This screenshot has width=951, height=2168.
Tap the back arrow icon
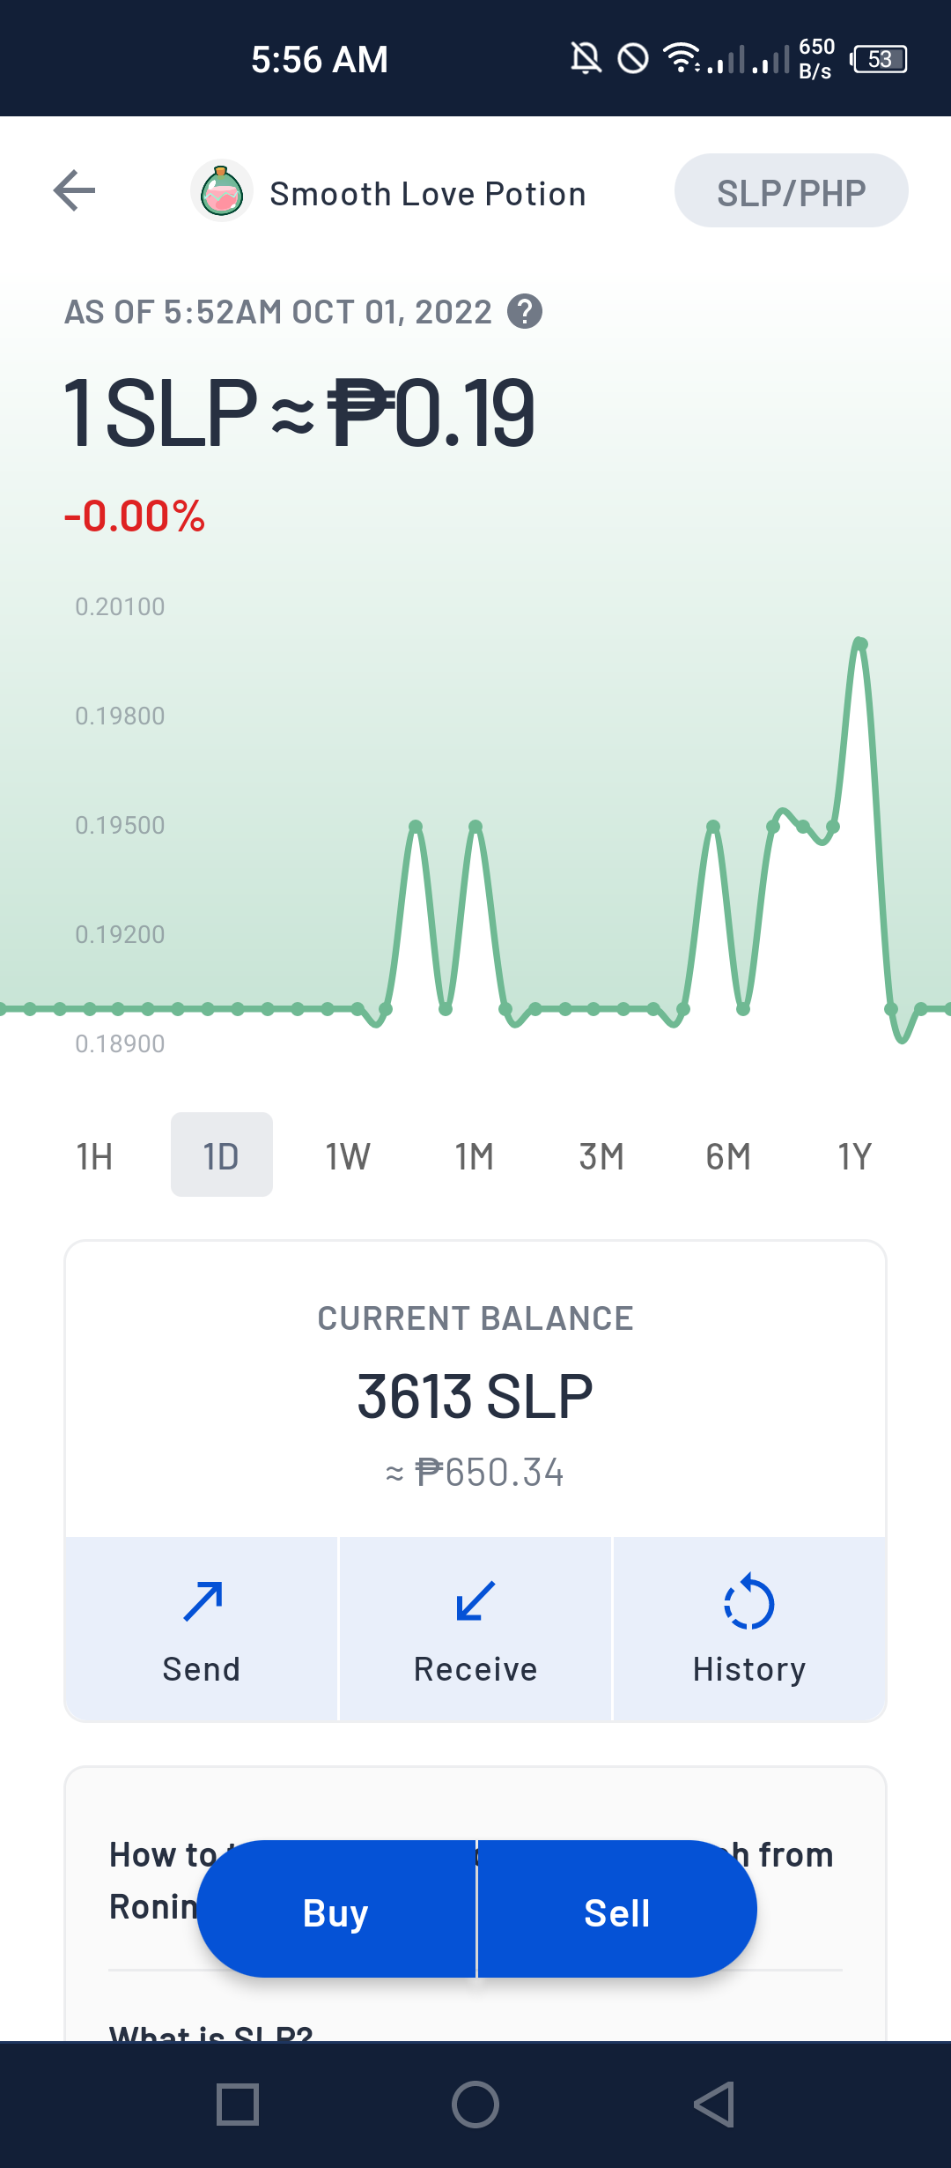coord(74,190)
